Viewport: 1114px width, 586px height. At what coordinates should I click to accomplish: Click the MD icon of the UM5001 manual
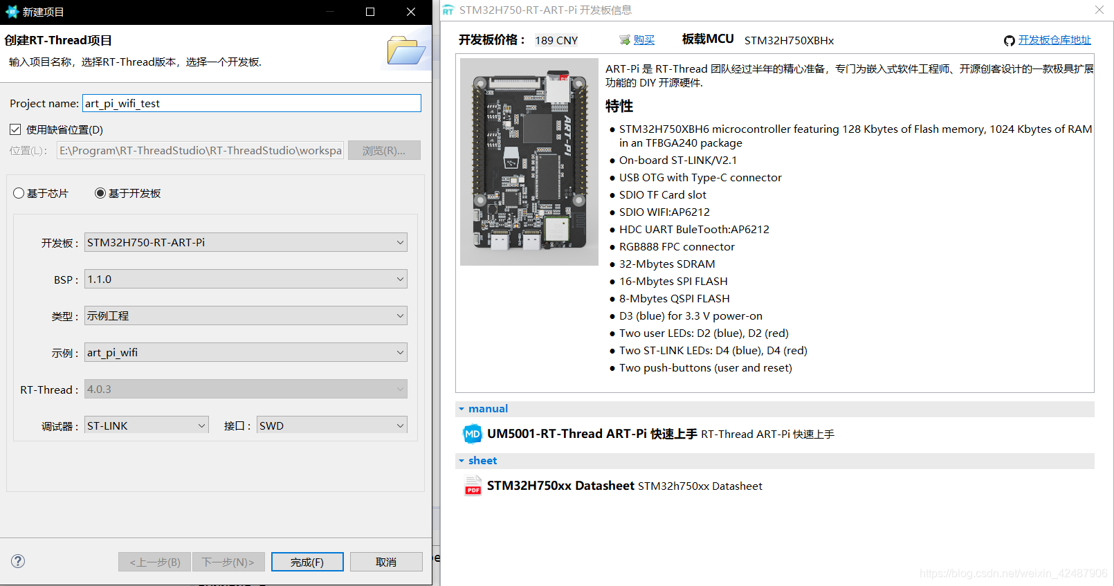473,434
